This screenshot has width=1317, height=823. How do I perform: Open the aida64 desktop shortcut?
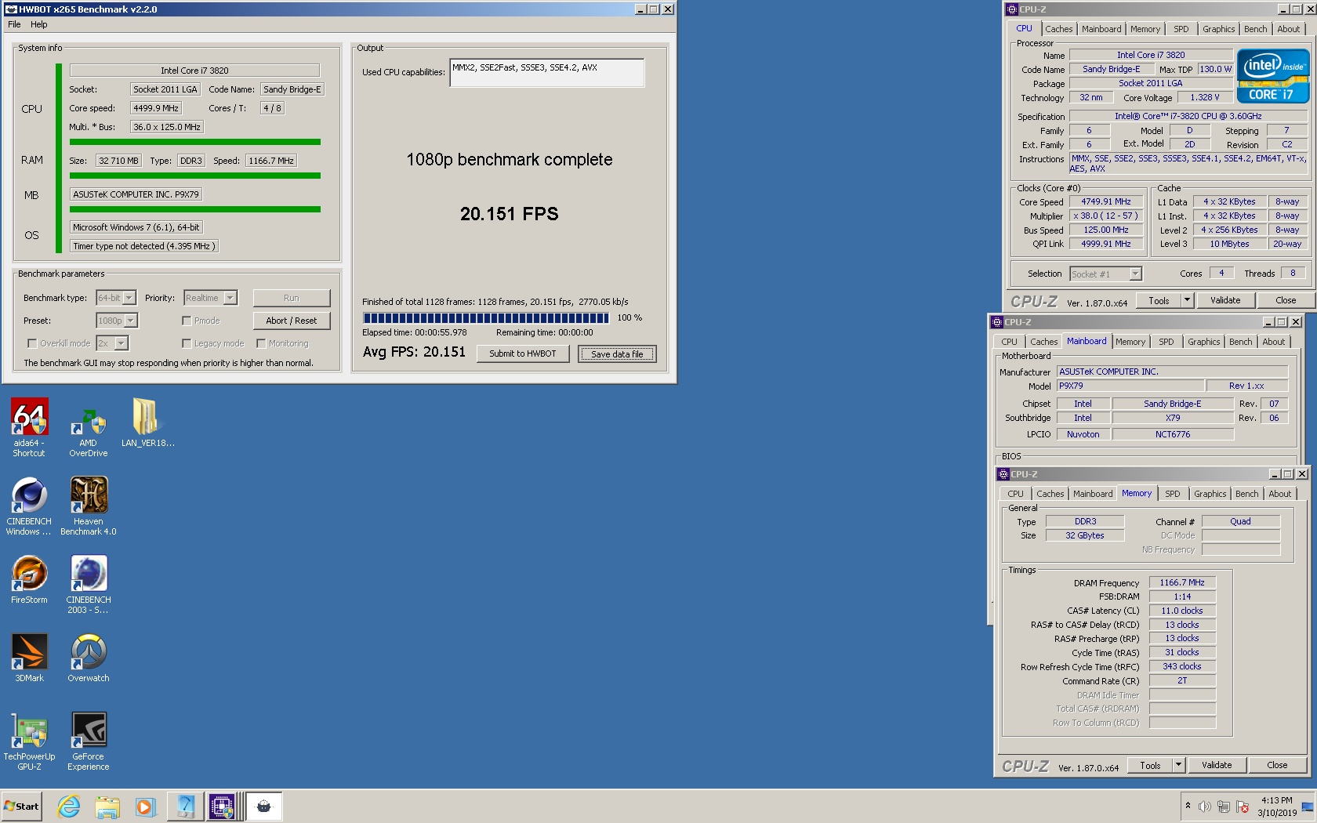29,427
